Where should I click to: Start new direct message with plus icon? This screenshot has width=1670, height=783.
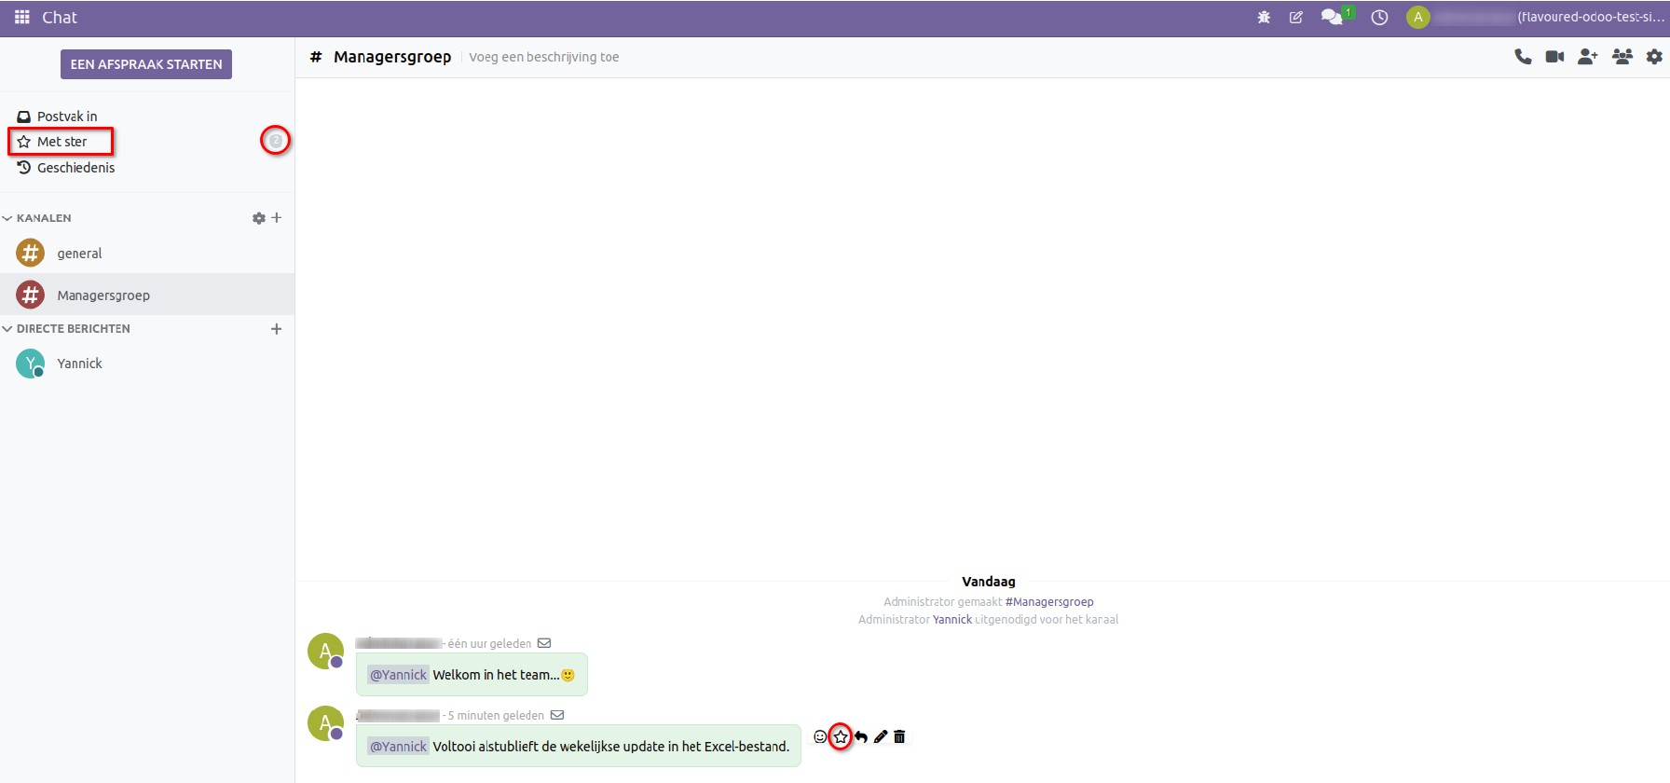pos(276,329)
